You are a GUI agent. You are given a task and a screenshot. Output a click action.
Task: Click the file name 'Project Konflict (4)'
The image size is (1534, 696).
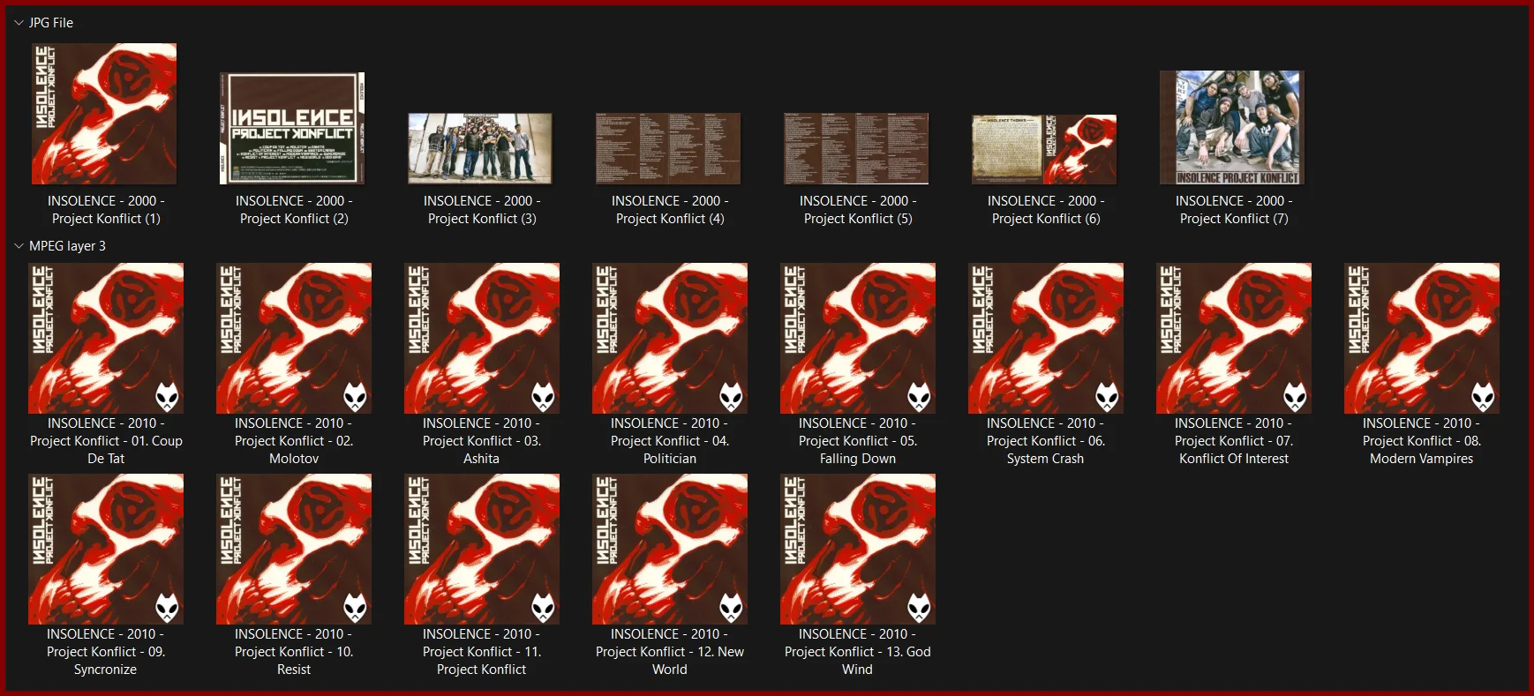[670, 210]
